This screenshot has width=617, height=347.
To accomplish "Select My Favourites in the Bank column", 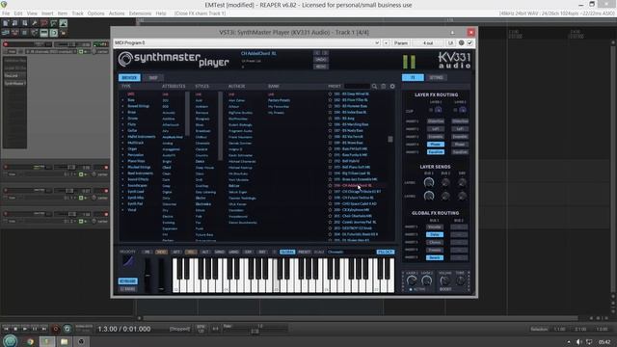I will coord(279,106).
